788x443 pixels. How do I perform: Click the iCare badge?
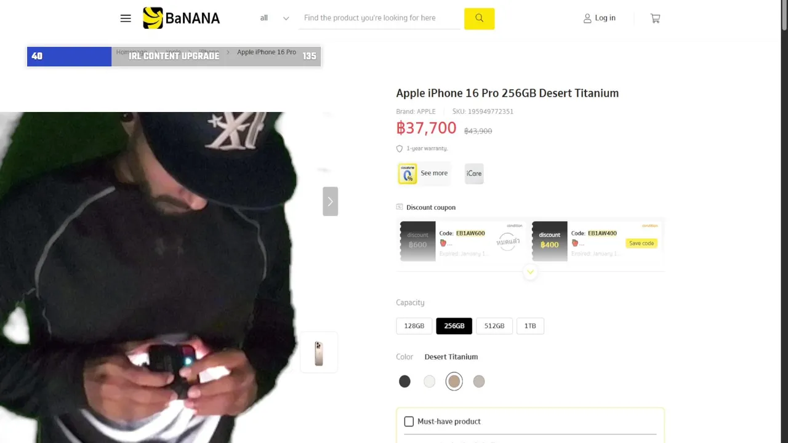pos(474,174)
